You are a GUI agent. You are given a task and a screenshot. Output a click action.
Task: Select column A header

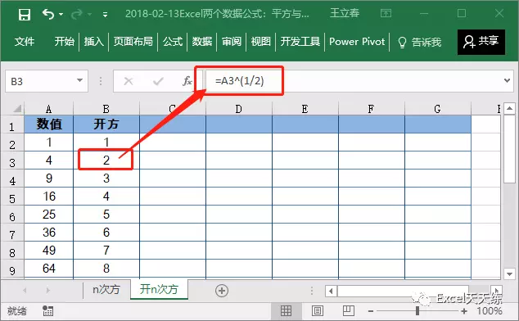click(48, 109)
